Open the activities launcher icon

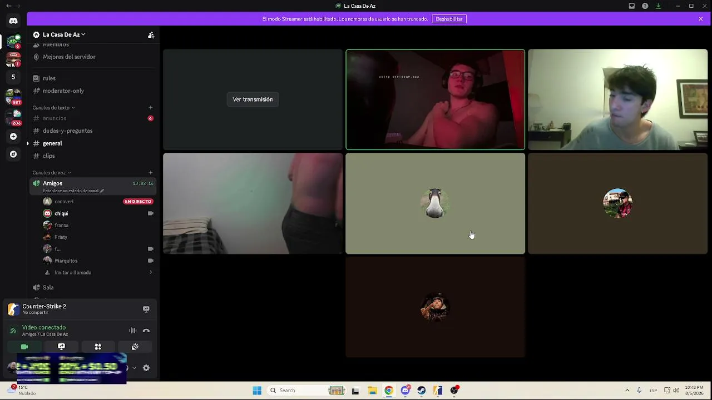[x=98, y=347]
